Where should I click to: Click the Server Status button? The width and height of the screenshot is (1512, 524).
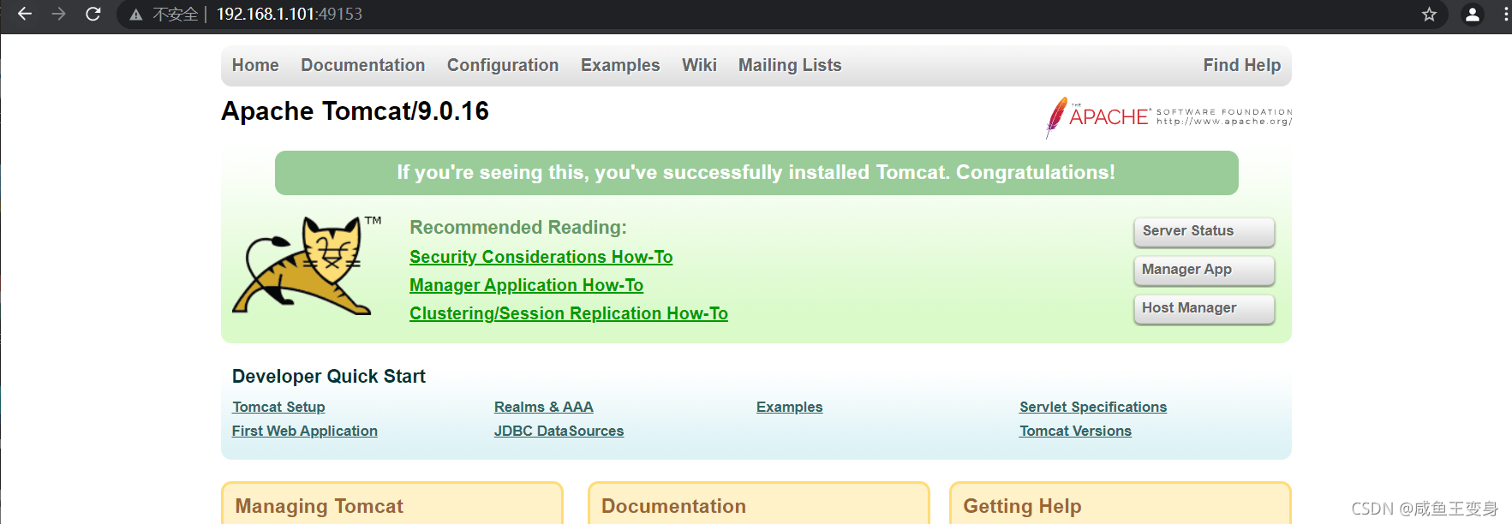click(1204, 231)
